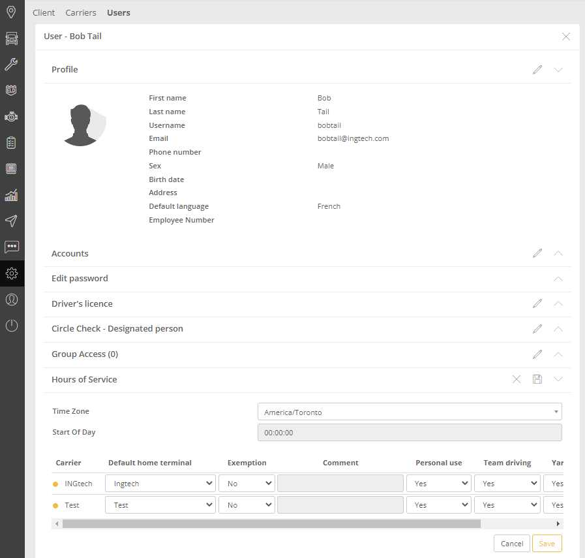
Task: Click the horizontal scrollbar right arrow
Action: [558, 523]
